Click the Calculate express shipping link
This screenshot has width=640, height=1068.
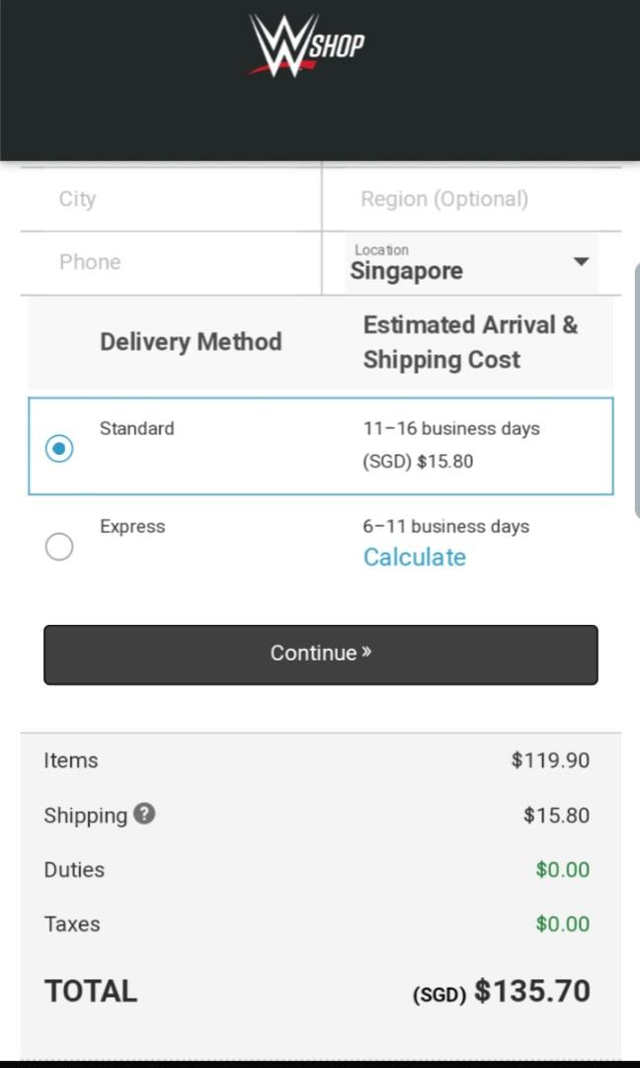click(414, 557)
